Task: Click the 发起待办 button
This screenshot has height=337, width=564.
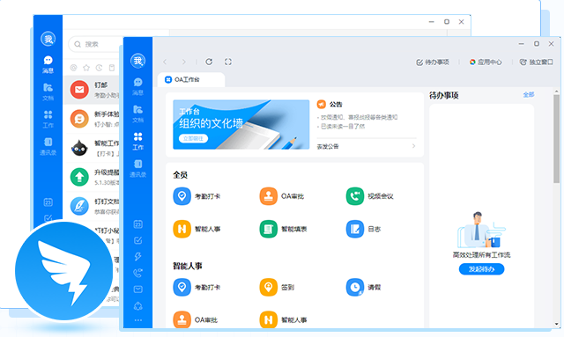Action: [x=481, y=268]
